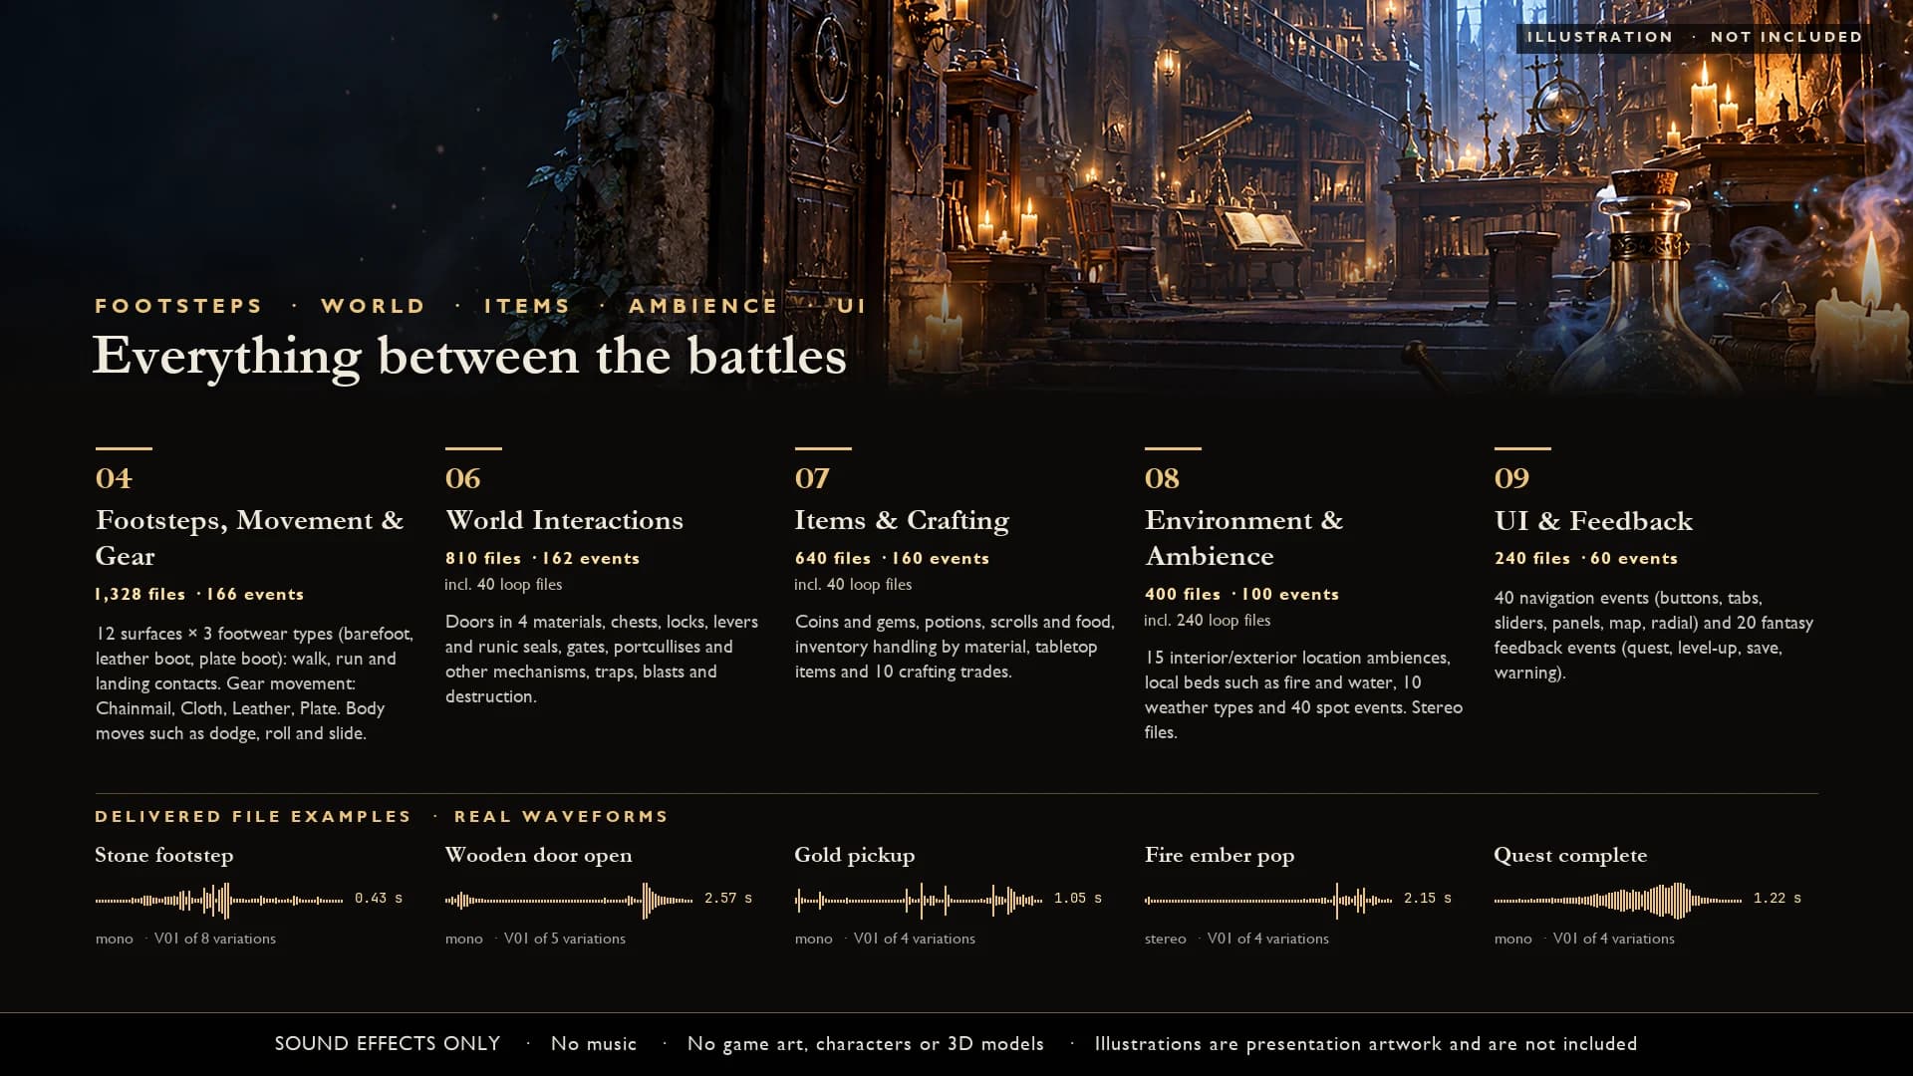Viewport: 1913px width, 1076px height.
Task: Click '1,328 files · 166 events' text
Action: [199, 595]
